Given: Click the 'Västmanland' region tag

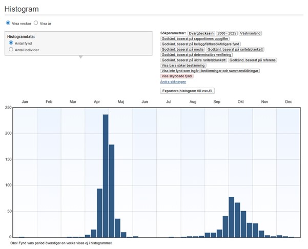Looking at the screenshot, I should (251, 33).
